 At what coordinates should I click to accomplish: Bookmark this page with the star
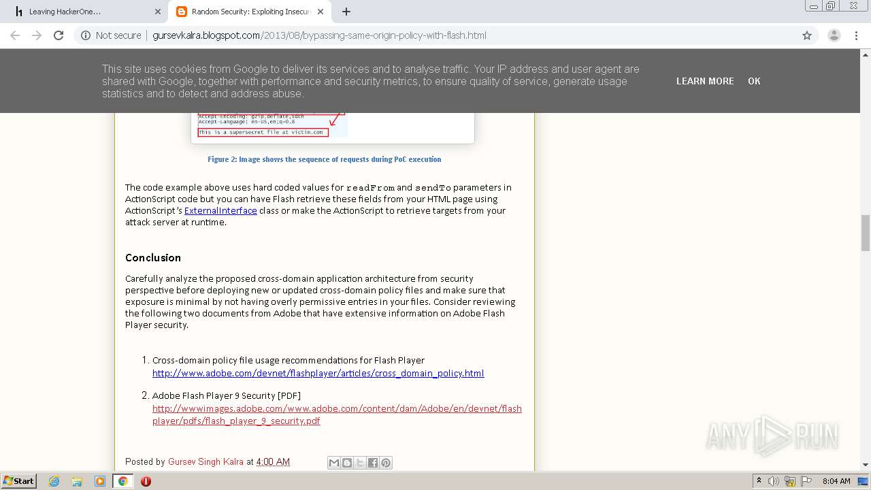[807, 35]
